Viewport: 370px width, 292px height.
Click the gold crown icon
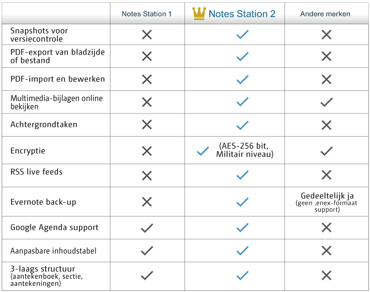pos(198,14)
